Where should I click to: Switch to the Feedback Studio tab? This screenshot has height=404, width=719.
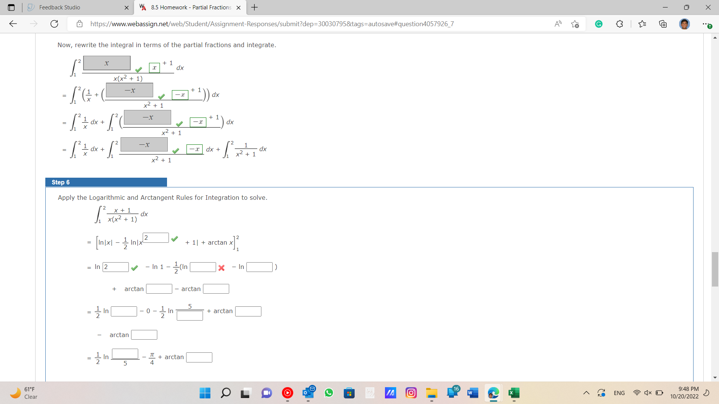[x=60, y=7]
